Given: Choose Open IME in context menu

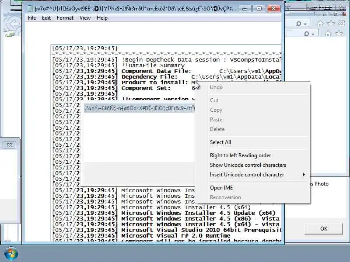Looking at the screenshot, I should click(x=252, y=188).
